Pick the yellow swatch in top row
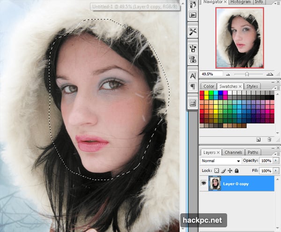 pyautogui.click(x=207, y=93)
